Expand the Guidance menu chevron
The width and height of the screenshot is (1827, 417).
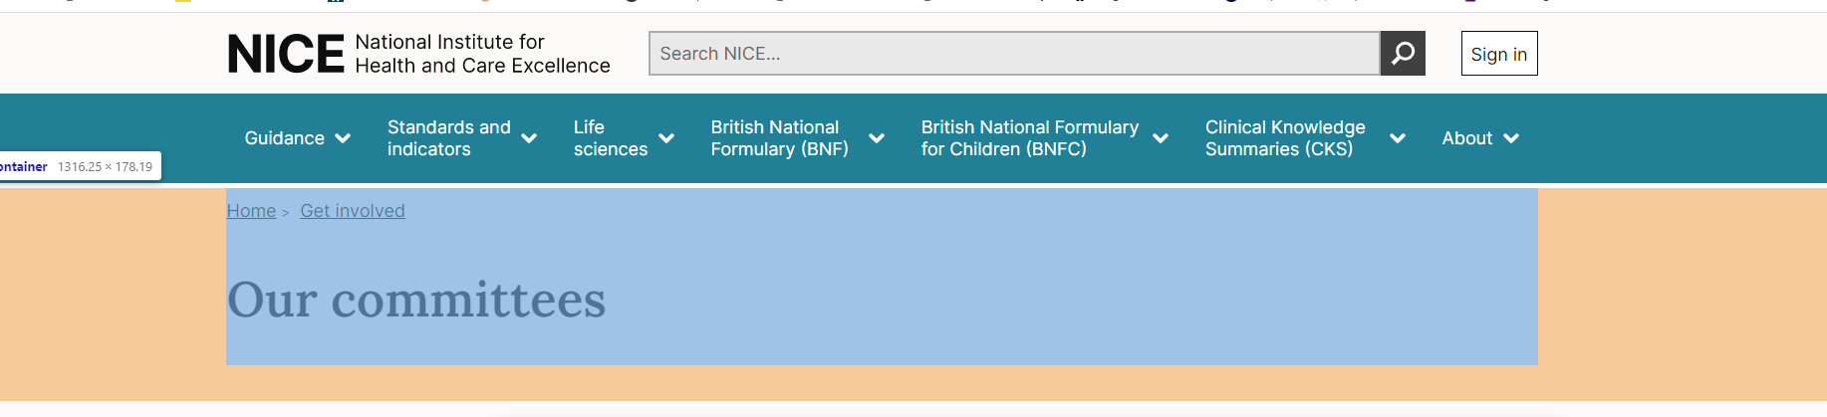(x=343, y=138)
